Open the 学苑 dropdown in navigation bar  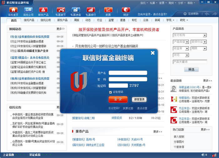pyautogui.click(x=170, y=20)
